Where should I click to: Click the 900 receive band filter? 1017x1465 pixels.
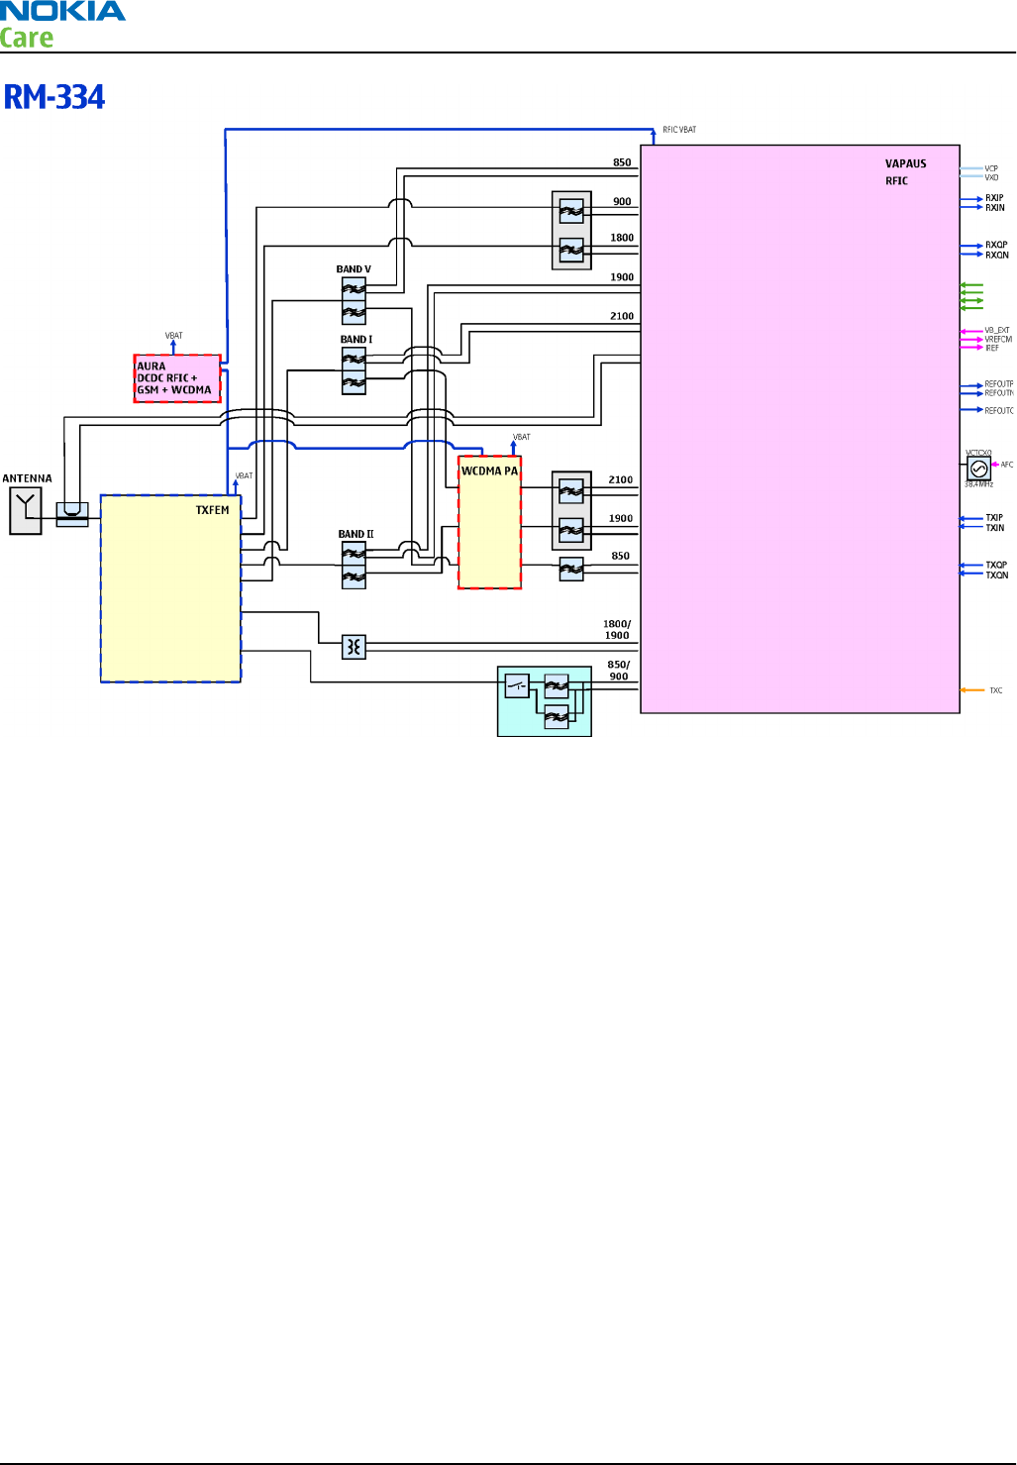(x=571, y=211)
